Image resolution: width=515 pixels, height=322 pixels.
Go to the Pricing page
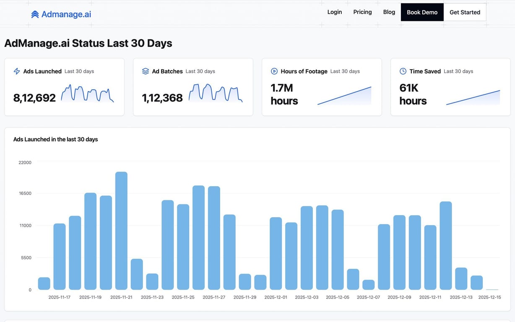pos(362,12)
